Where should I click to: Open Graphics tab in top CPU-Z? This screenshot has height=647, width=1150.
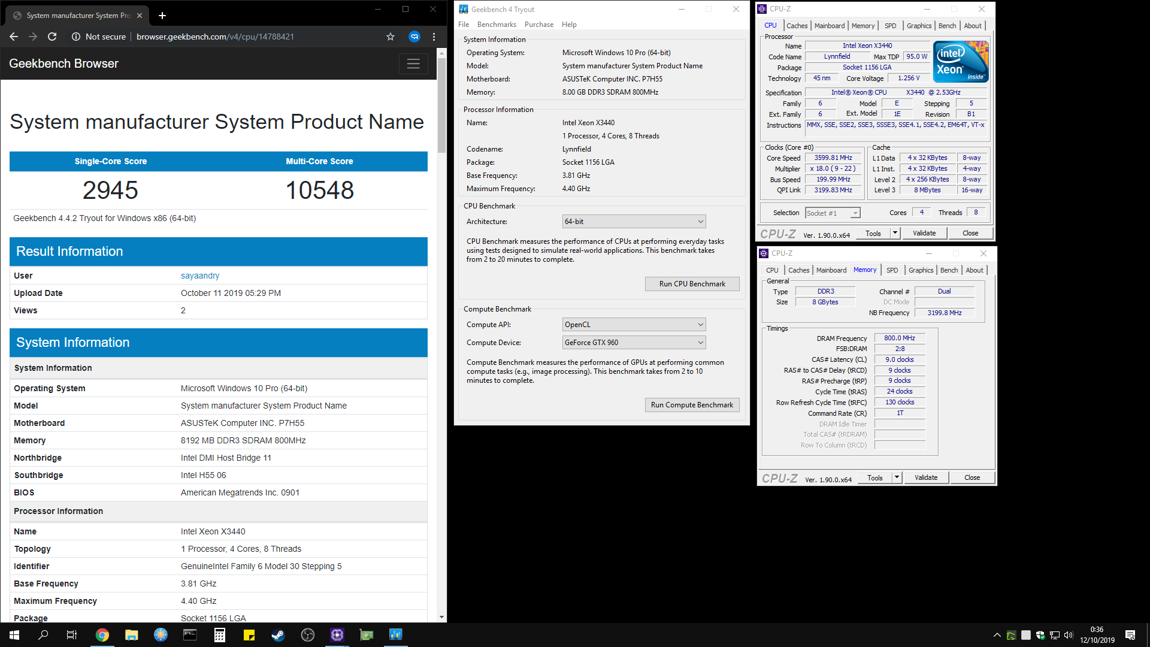point(919,26)
